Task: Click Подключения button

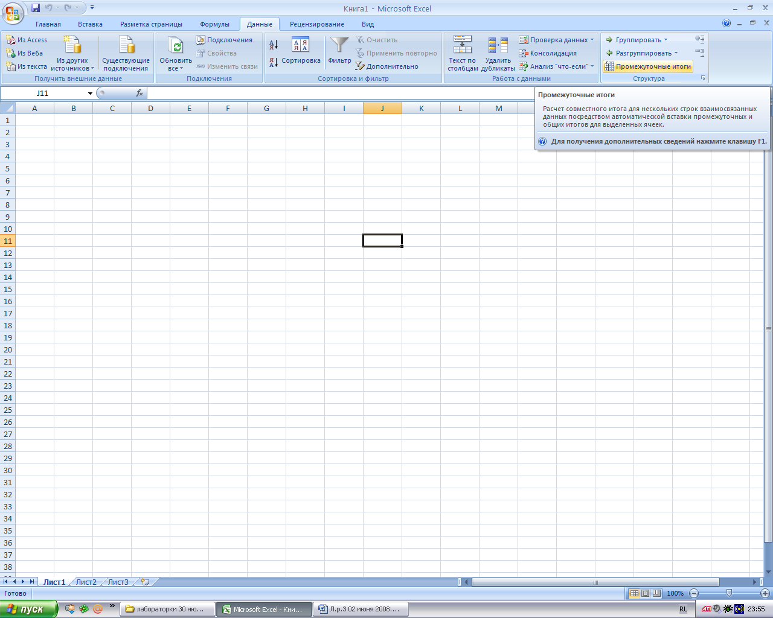Action: click(224, 40)
